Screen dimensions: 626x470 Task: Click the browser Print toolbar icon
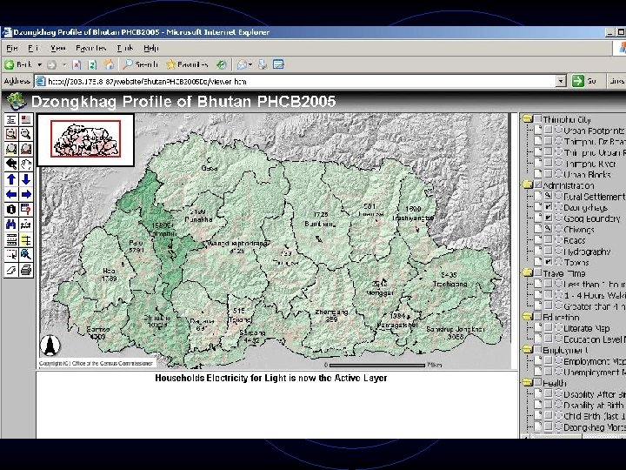[263, 64]
